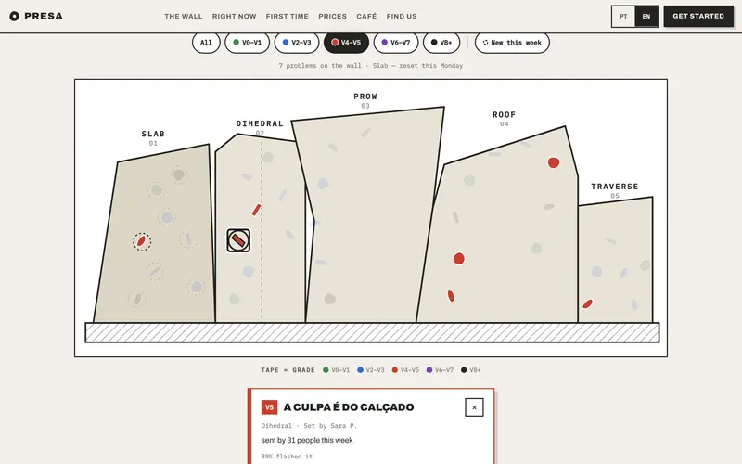Image resolution: width=742 pixels, height=464 pixels.
Task: Click the red hold on the Traverse wall
Action: pos(587,304)
